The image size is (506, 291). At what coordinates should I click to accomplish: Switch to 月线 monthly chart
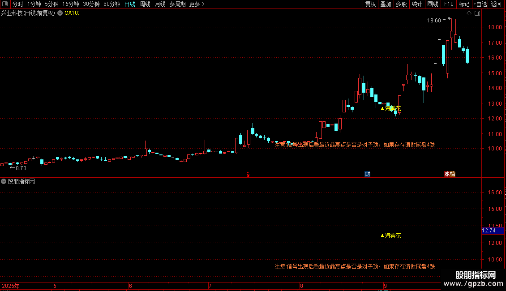(x=160, y=4)
